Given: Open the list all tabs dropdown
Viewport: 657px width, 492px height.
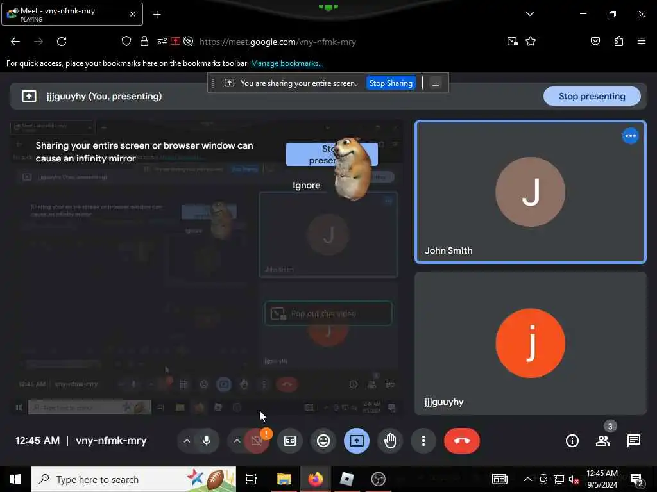Looking at the screenshot, I should pos(529,14).
